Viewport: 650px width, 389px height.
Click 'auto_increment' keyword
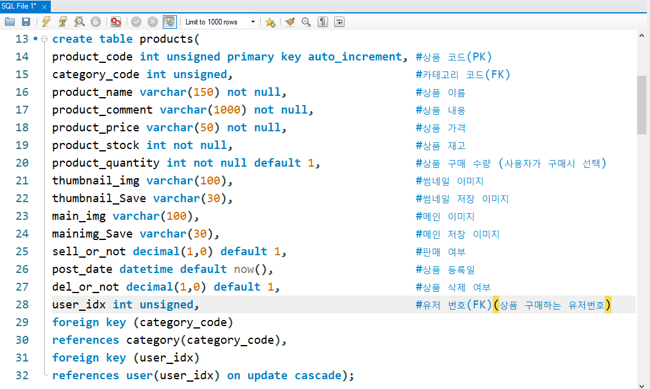point(355,57)
